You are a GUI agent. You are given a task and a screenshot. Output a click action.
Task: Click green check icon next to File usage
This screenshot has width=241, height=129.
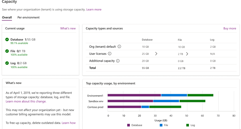point(7,51)
